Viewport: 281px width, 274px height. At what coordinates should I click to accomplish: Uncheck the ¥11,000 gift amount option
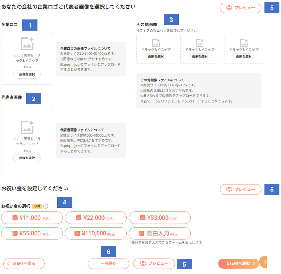[15, 218]
